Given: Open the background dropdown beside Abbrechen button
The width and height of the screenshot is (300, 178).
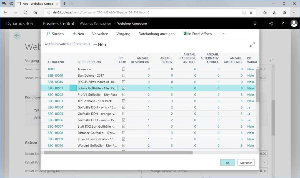Looking at the screenshot, I should 264,162.
